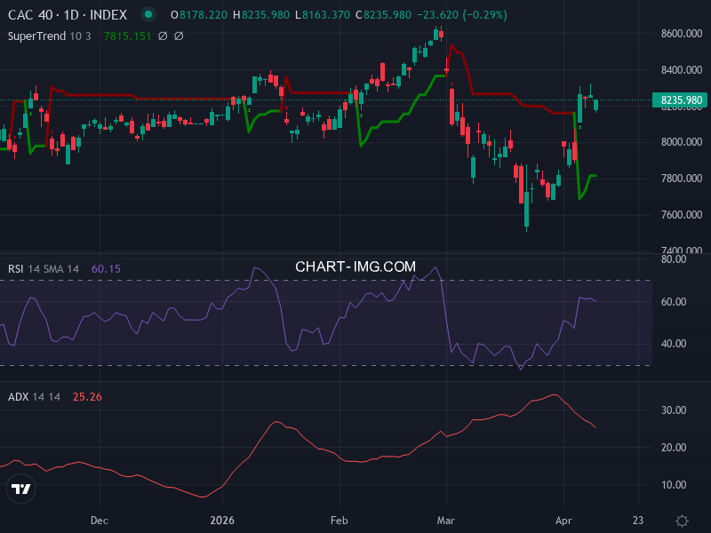Click the first Ø icon beside SuperTrend

coord(163,36)
